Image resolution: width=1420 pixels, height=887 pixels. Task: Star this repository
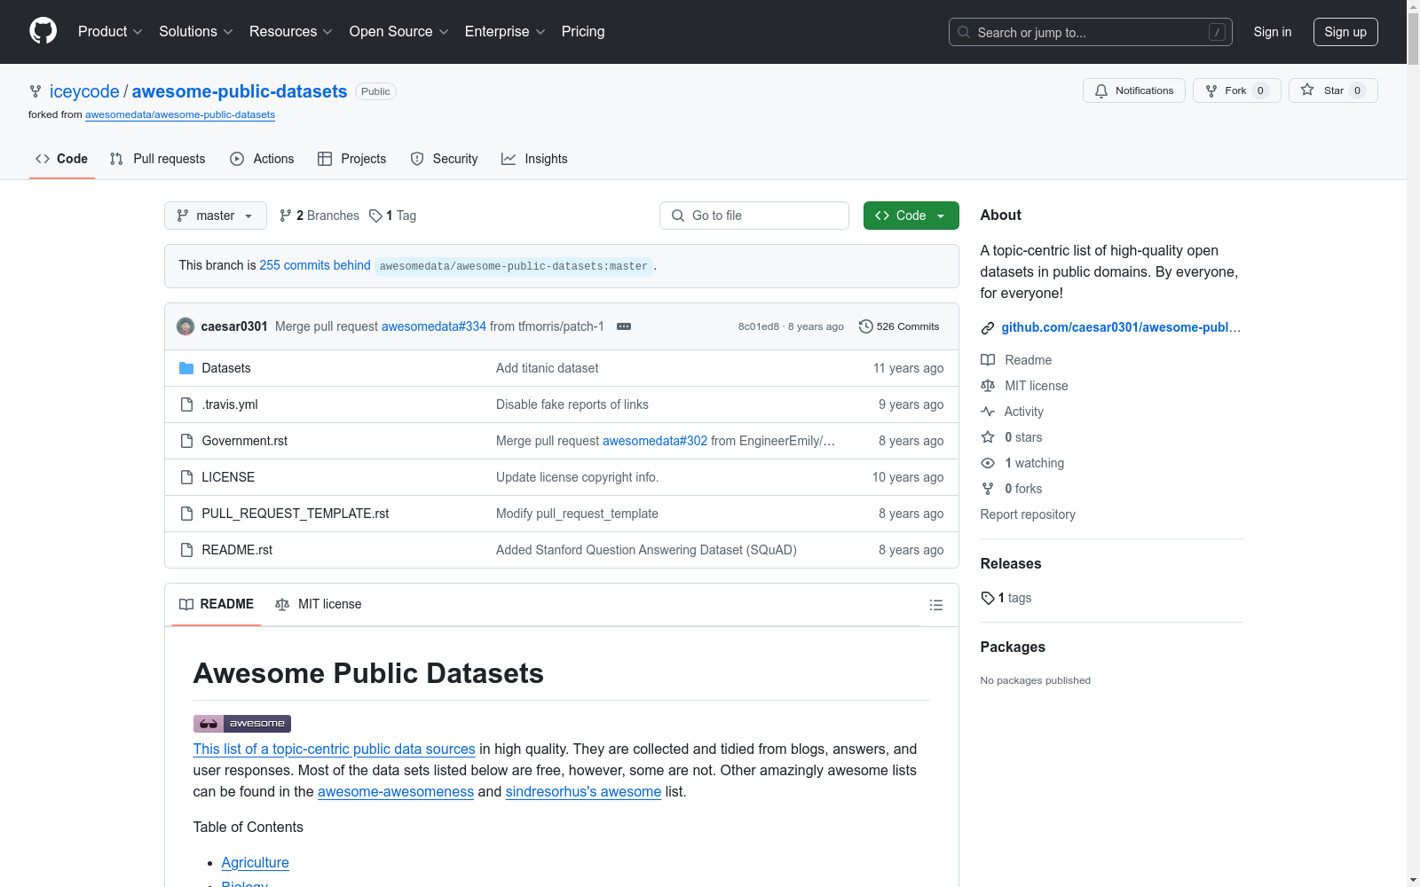pyautogui.click(x=1333, y=90)
